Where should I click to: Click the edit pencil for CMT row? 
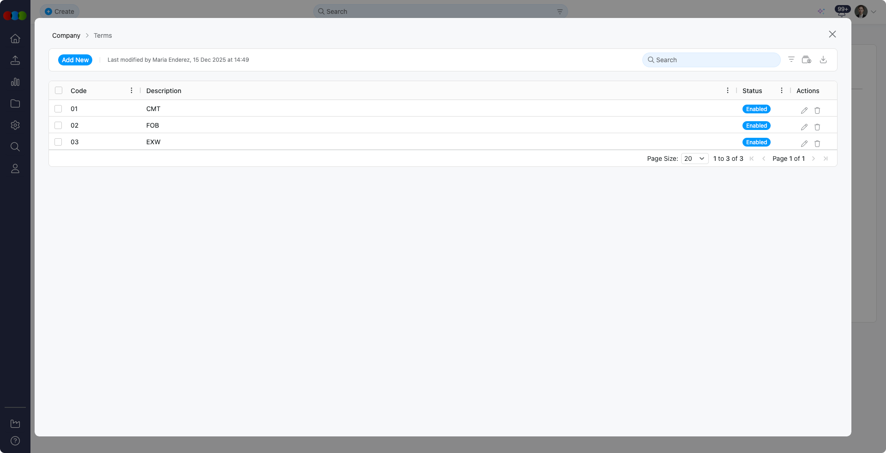point(804,110)
